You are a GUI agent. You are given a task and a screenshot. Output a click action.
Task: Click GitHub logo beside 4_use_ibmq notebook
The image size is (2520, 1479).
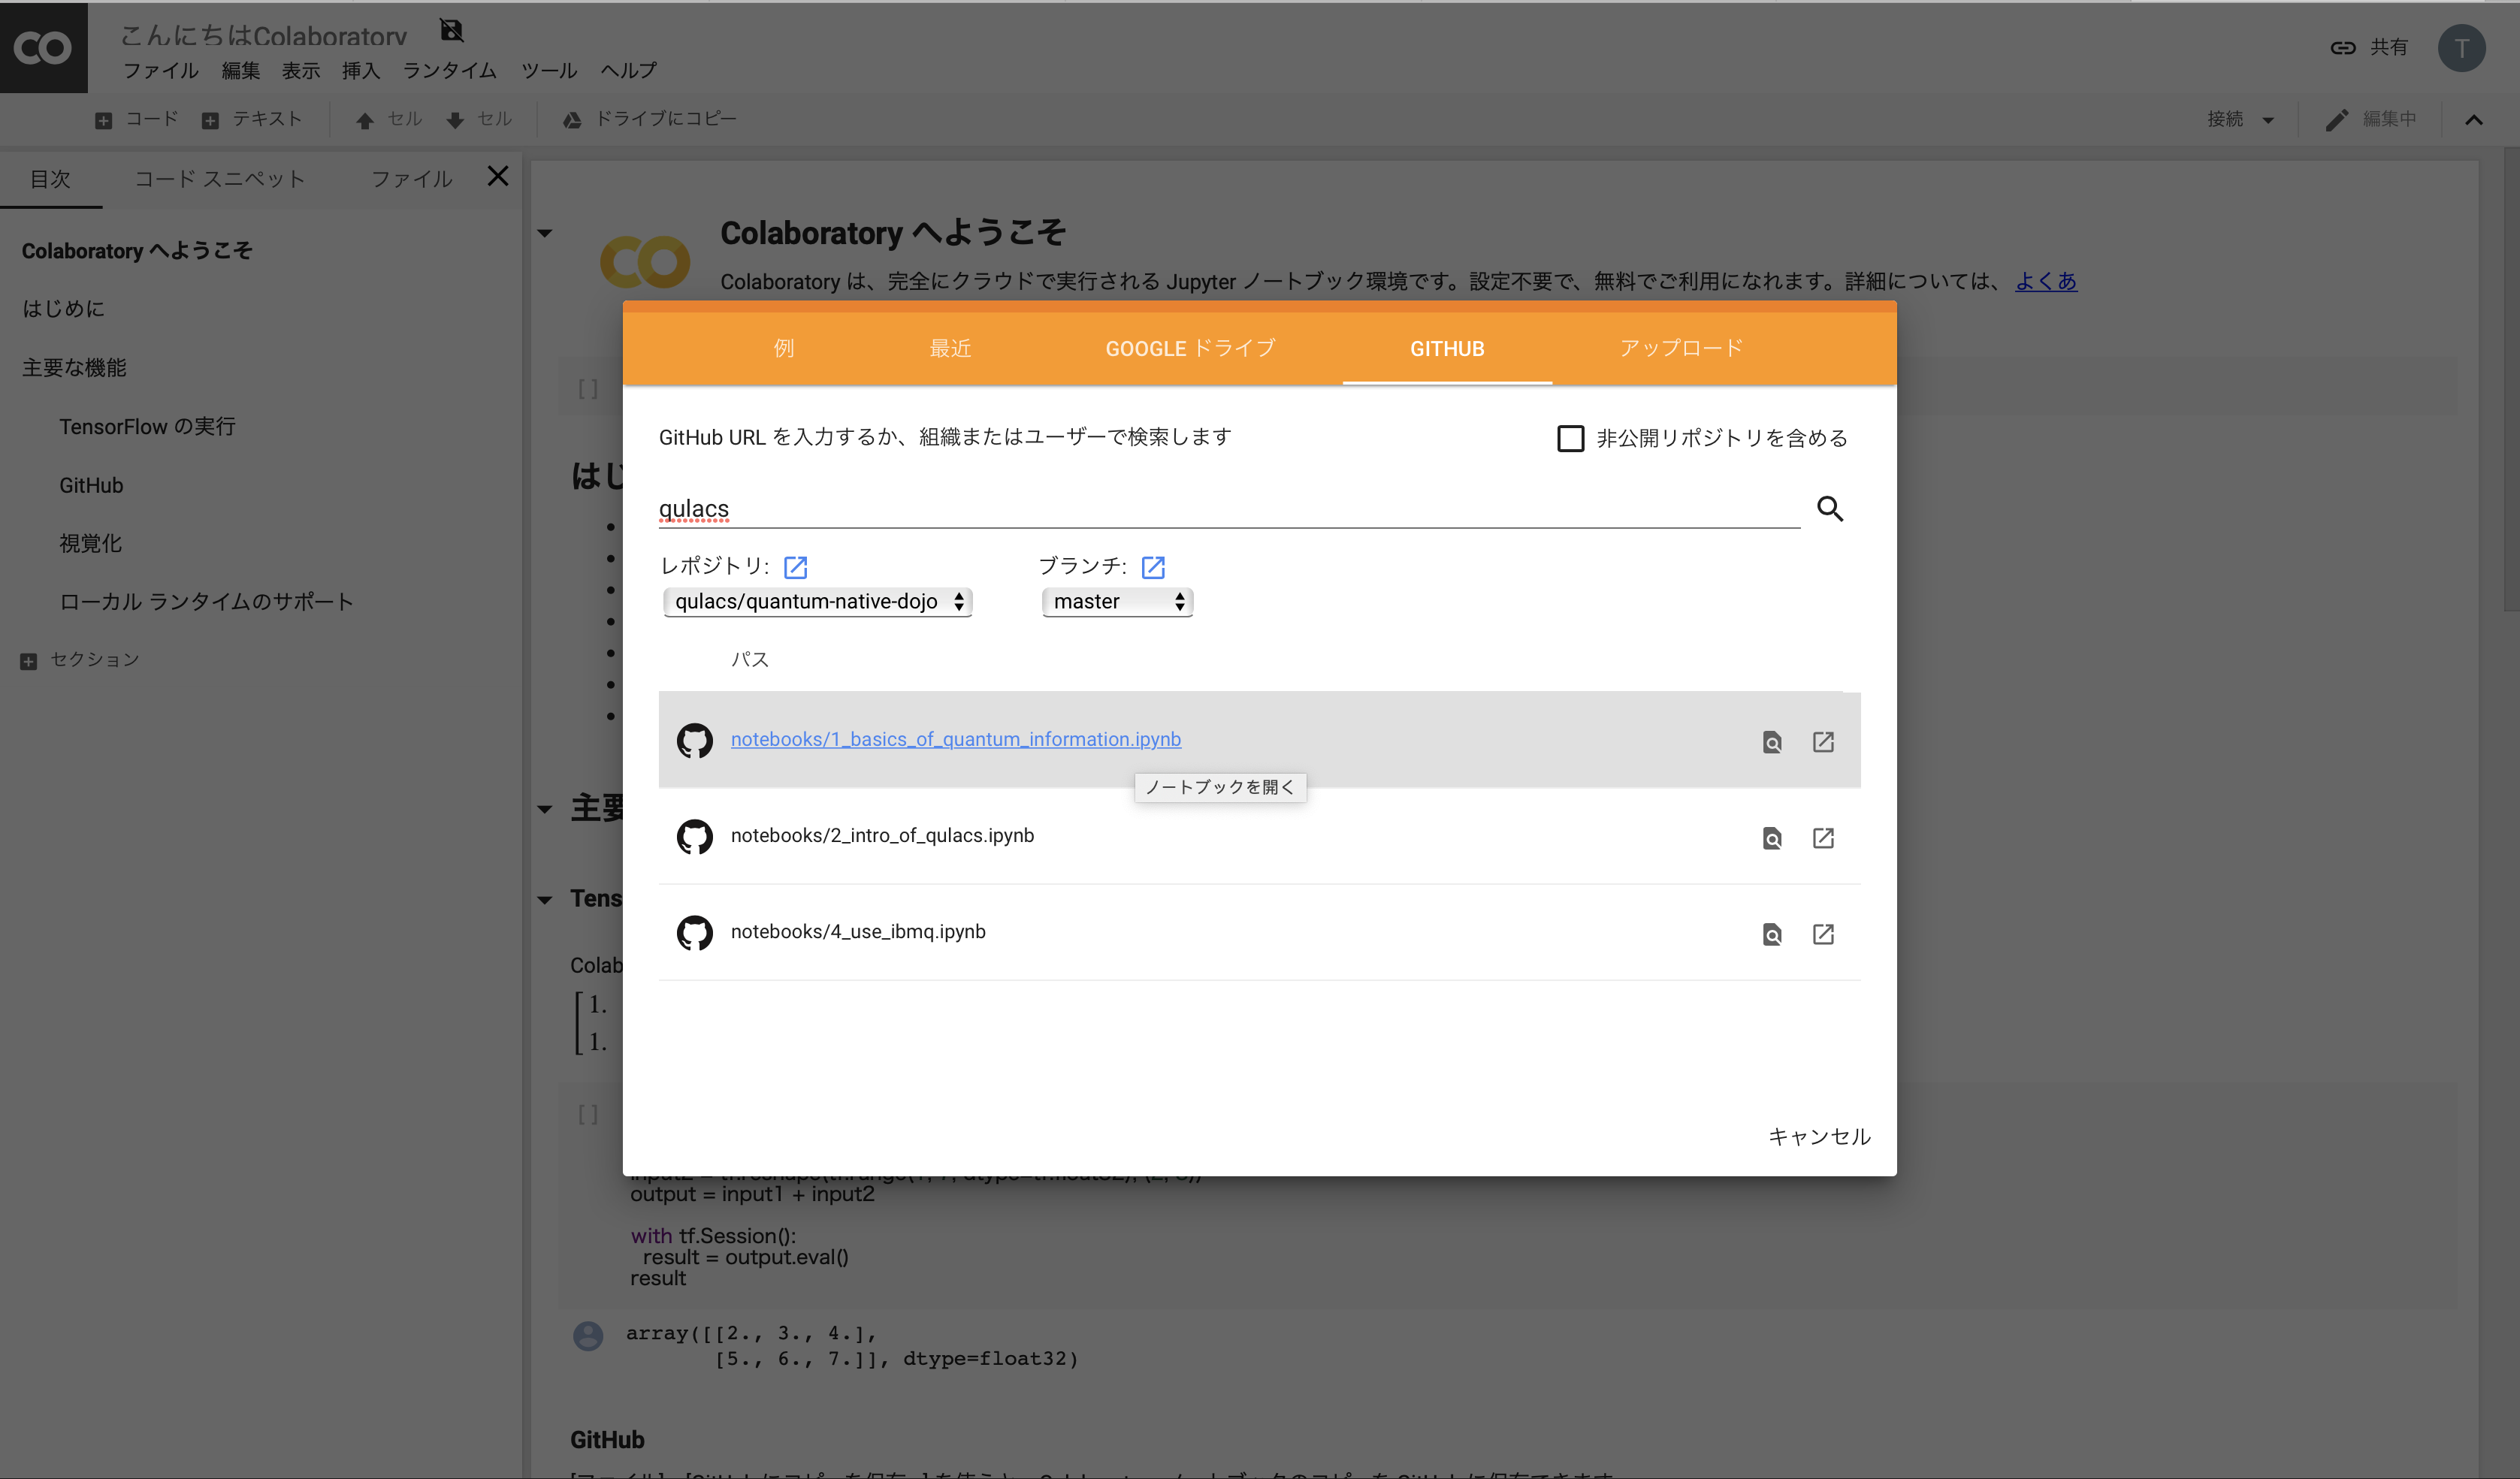coord(694,933)
